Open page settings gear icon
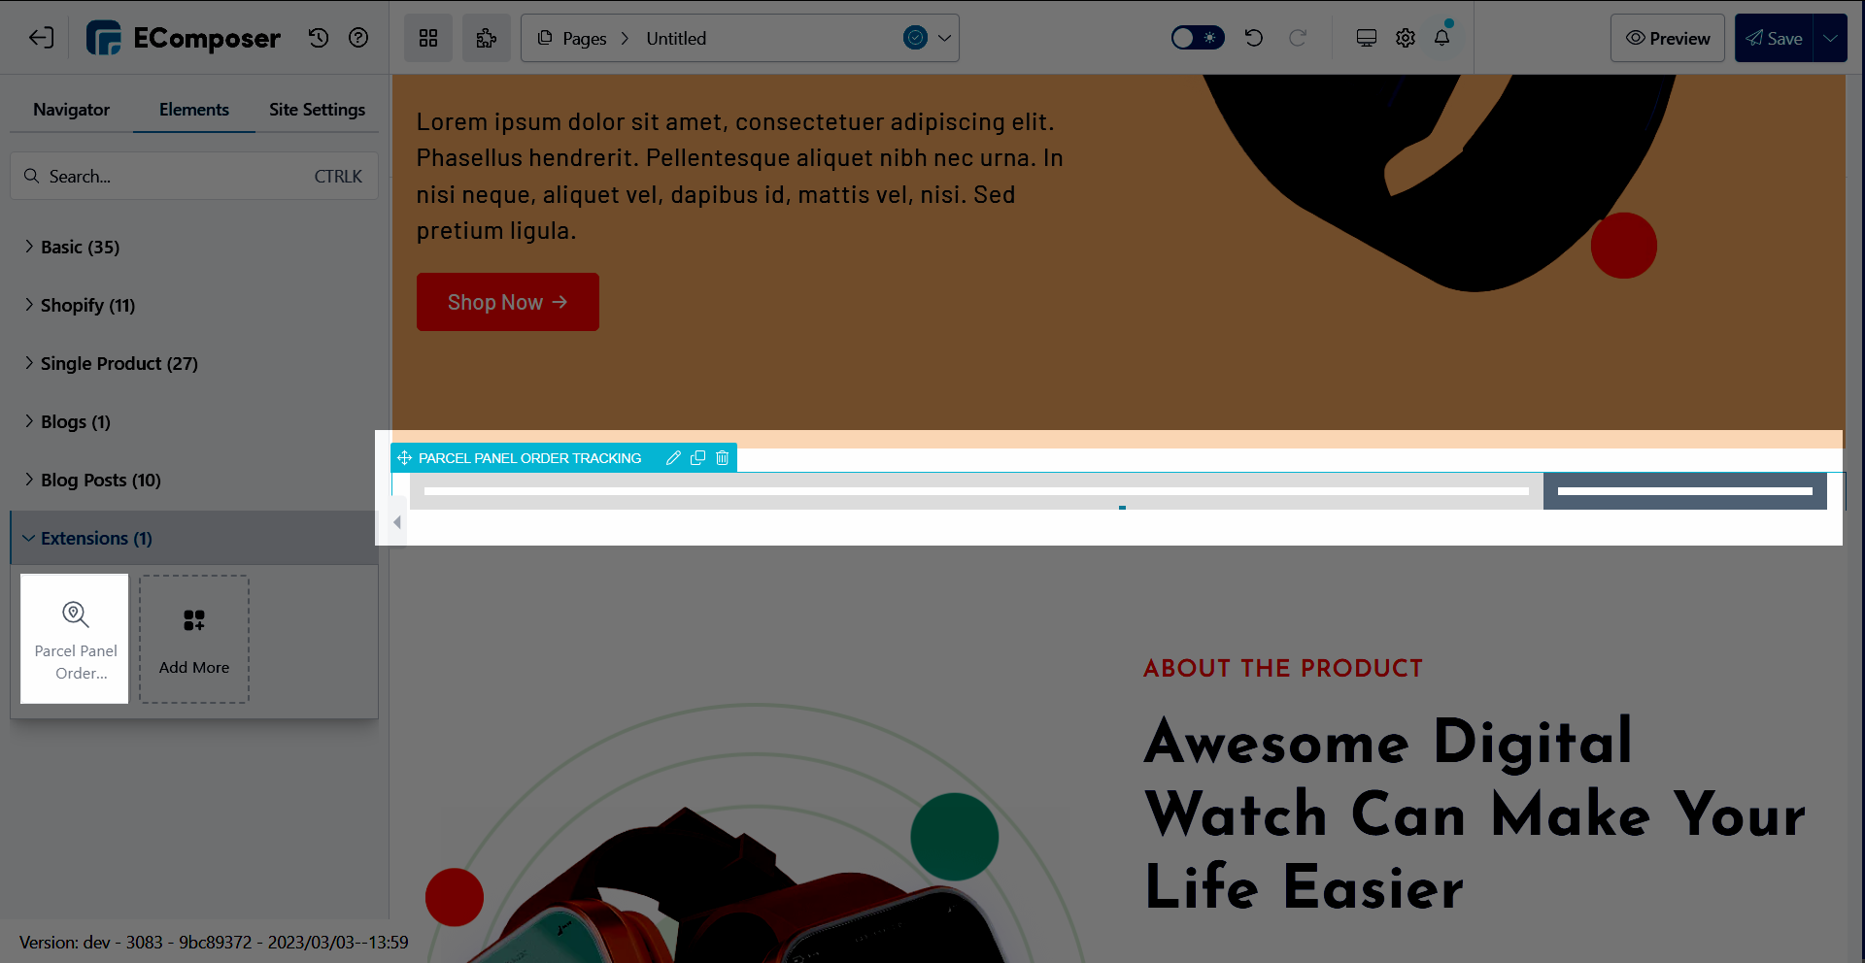 coord(1406,38)
